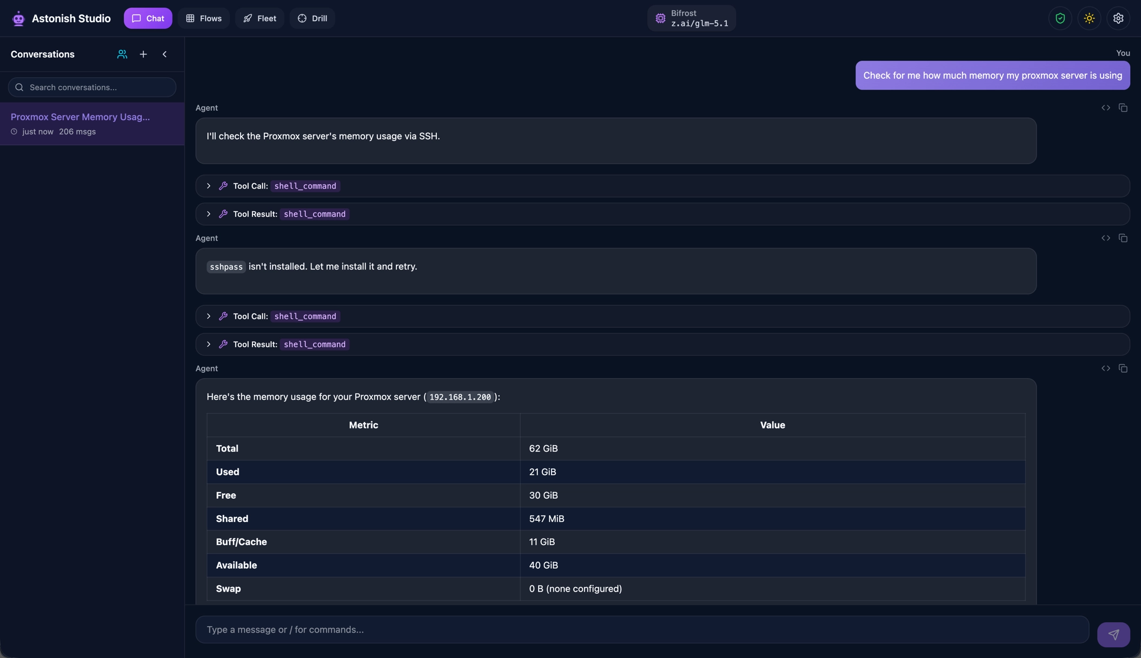View source of first agent message
Viewport: 1141px width, 658px height.
coord(1106,108)
